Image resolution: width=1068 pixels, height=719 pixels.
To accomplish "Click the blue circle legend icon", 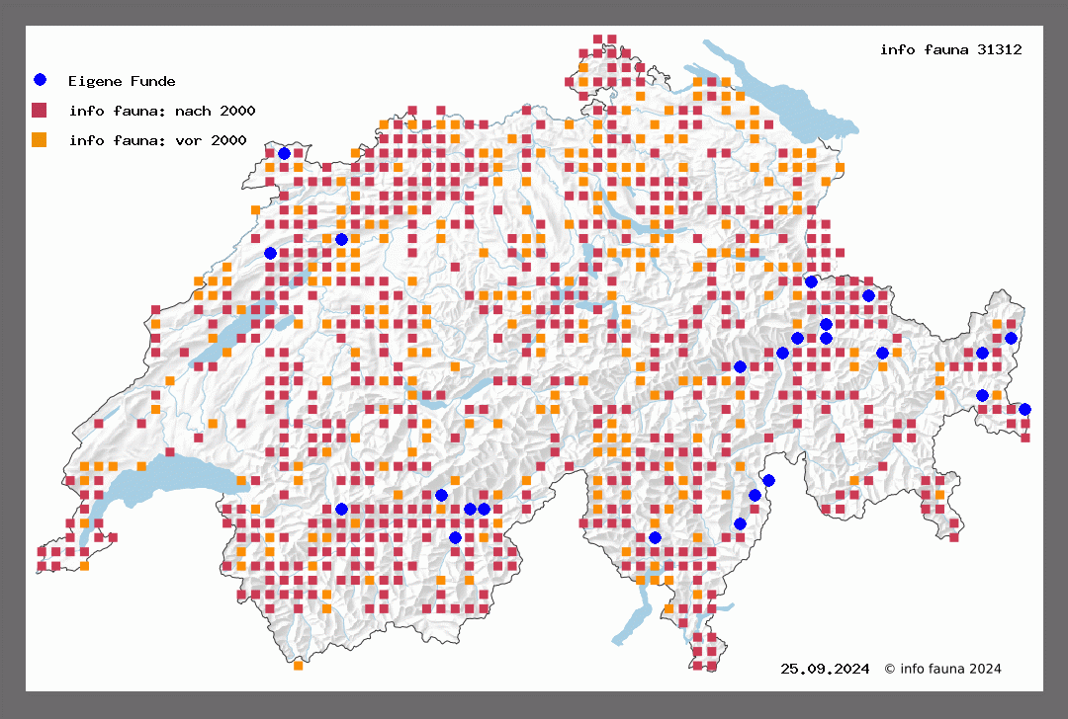I will coord(40,80).
